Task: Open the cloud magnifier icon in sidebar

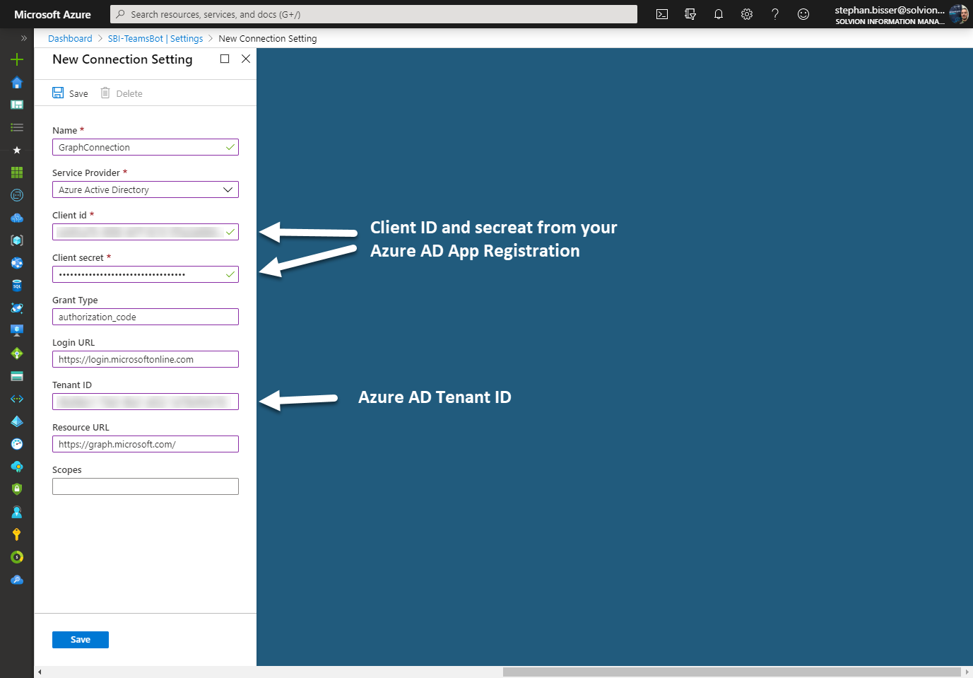Action: click(17, 580)
